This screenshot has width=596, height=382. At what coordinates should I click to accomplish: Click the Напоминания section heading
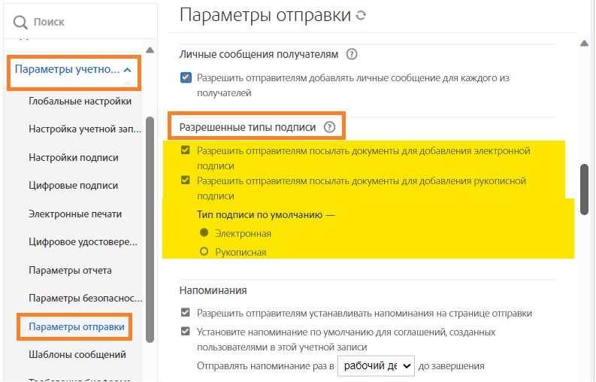213,290
